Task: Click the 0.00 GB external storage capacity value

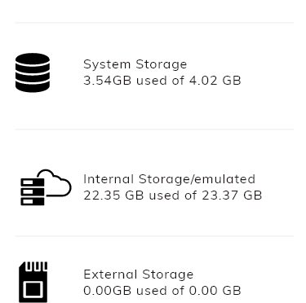Action: coord(215,291)
